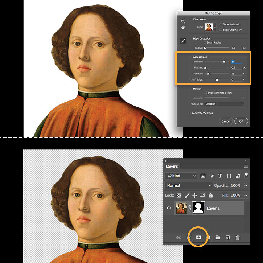Enable the Decontaminate Colors checkbox

pos(206,93)
